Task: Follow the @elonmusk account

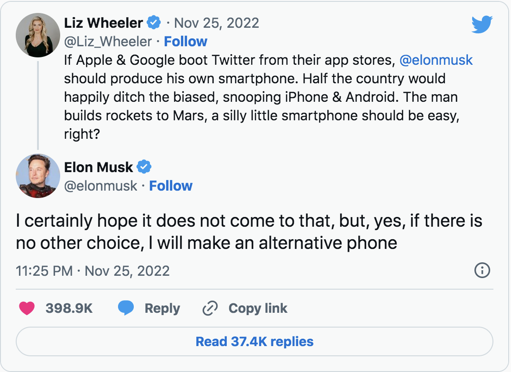Action: click(171, 186)
